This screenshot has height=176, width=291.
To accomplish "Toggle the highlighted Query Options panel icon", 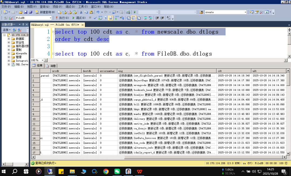I will (x=110, y=18).
